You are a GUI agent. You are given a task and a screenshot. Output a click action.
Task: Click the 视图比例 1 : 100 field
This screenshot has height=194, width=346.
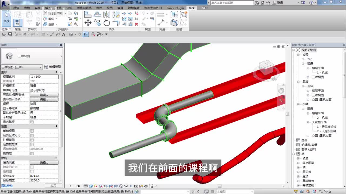44,77
